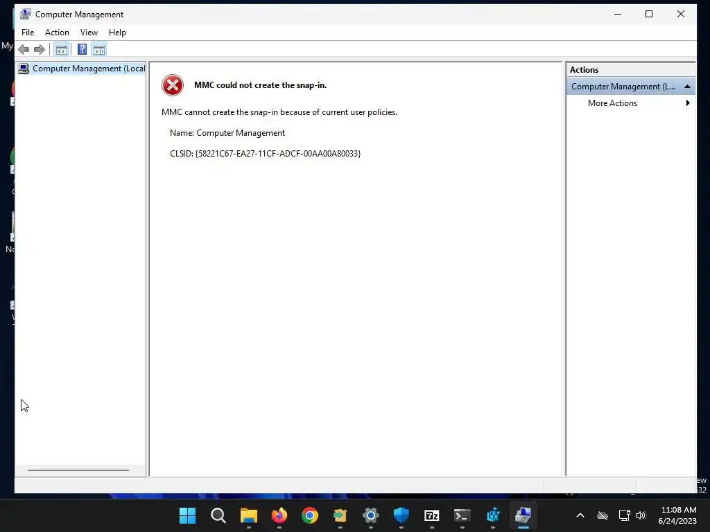Open the Settings gear taskbar icon
Image resolution: width=710 pixels, height=532 pixels.
371,515
